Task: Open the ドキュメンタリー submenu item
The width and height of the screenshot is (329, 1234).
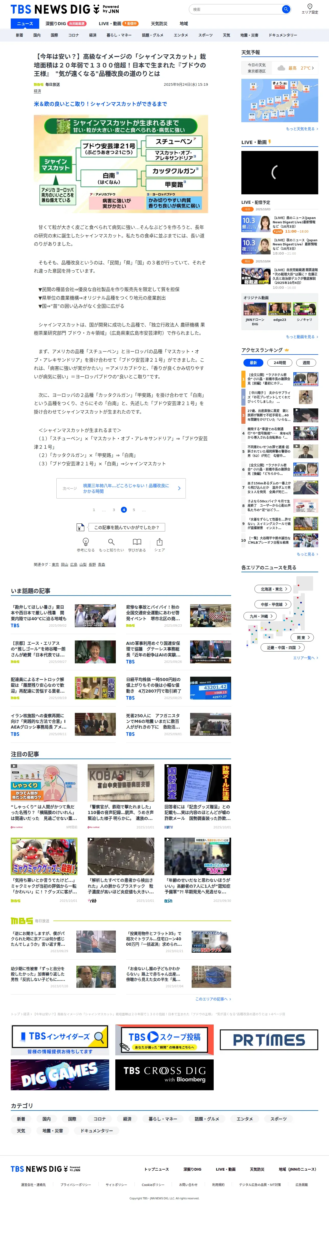Action: tap(283, 35)
